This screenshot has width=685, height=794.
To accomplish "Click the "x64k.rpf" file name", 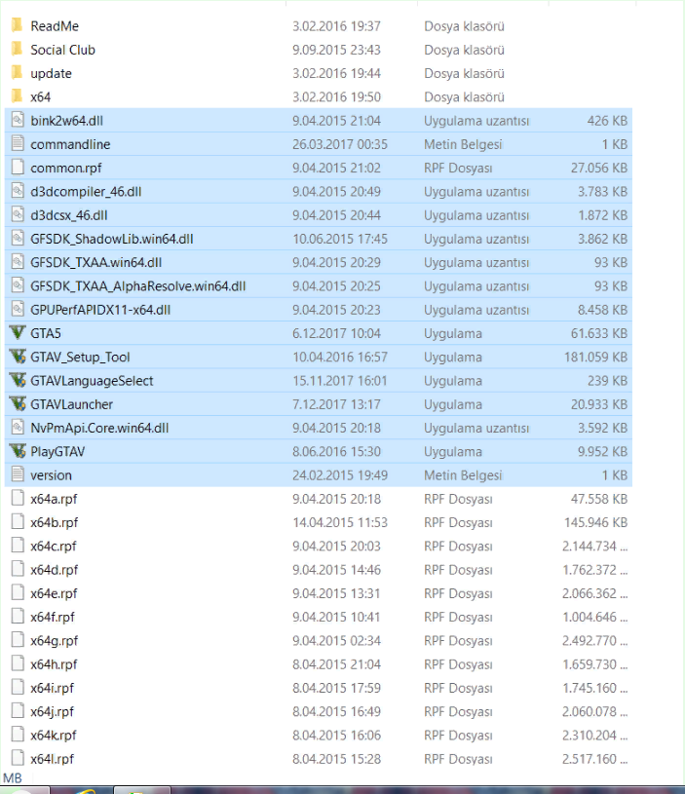I will [x=54, y=736].
